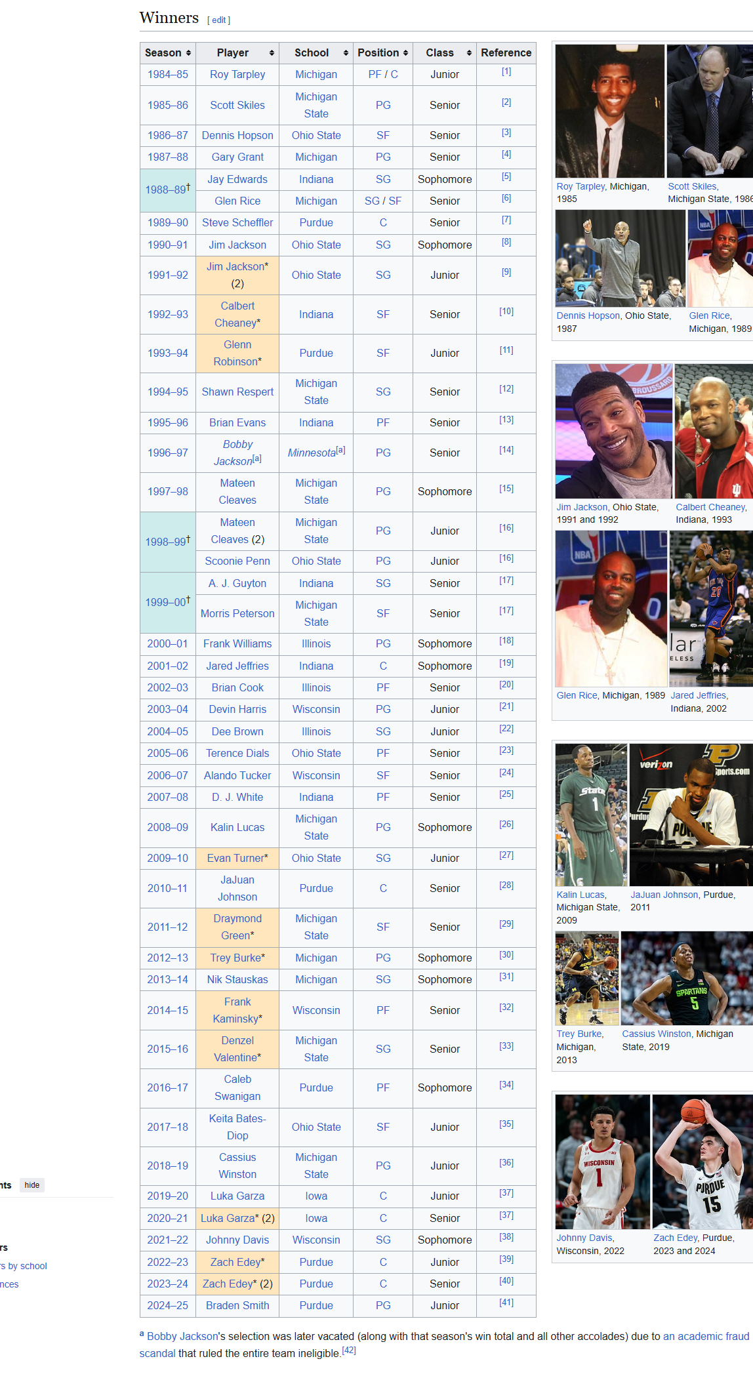The width and height of the screenshot is (753, 1380).
Task: Sort table by School column arrows
Action: (x=346, y=53)
